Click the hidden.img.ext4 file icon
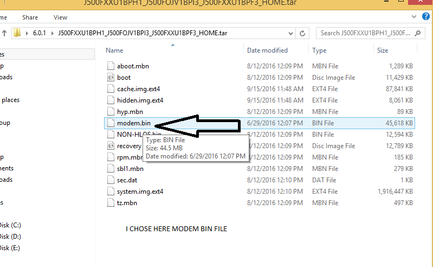Viewport: 433px width, 267px height. (111, 100)
